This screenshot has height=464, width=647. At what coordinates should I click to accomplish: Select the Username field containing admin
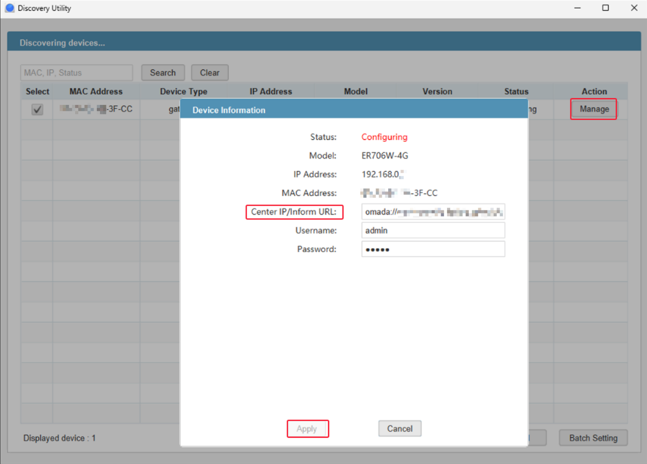click(433, 231)
